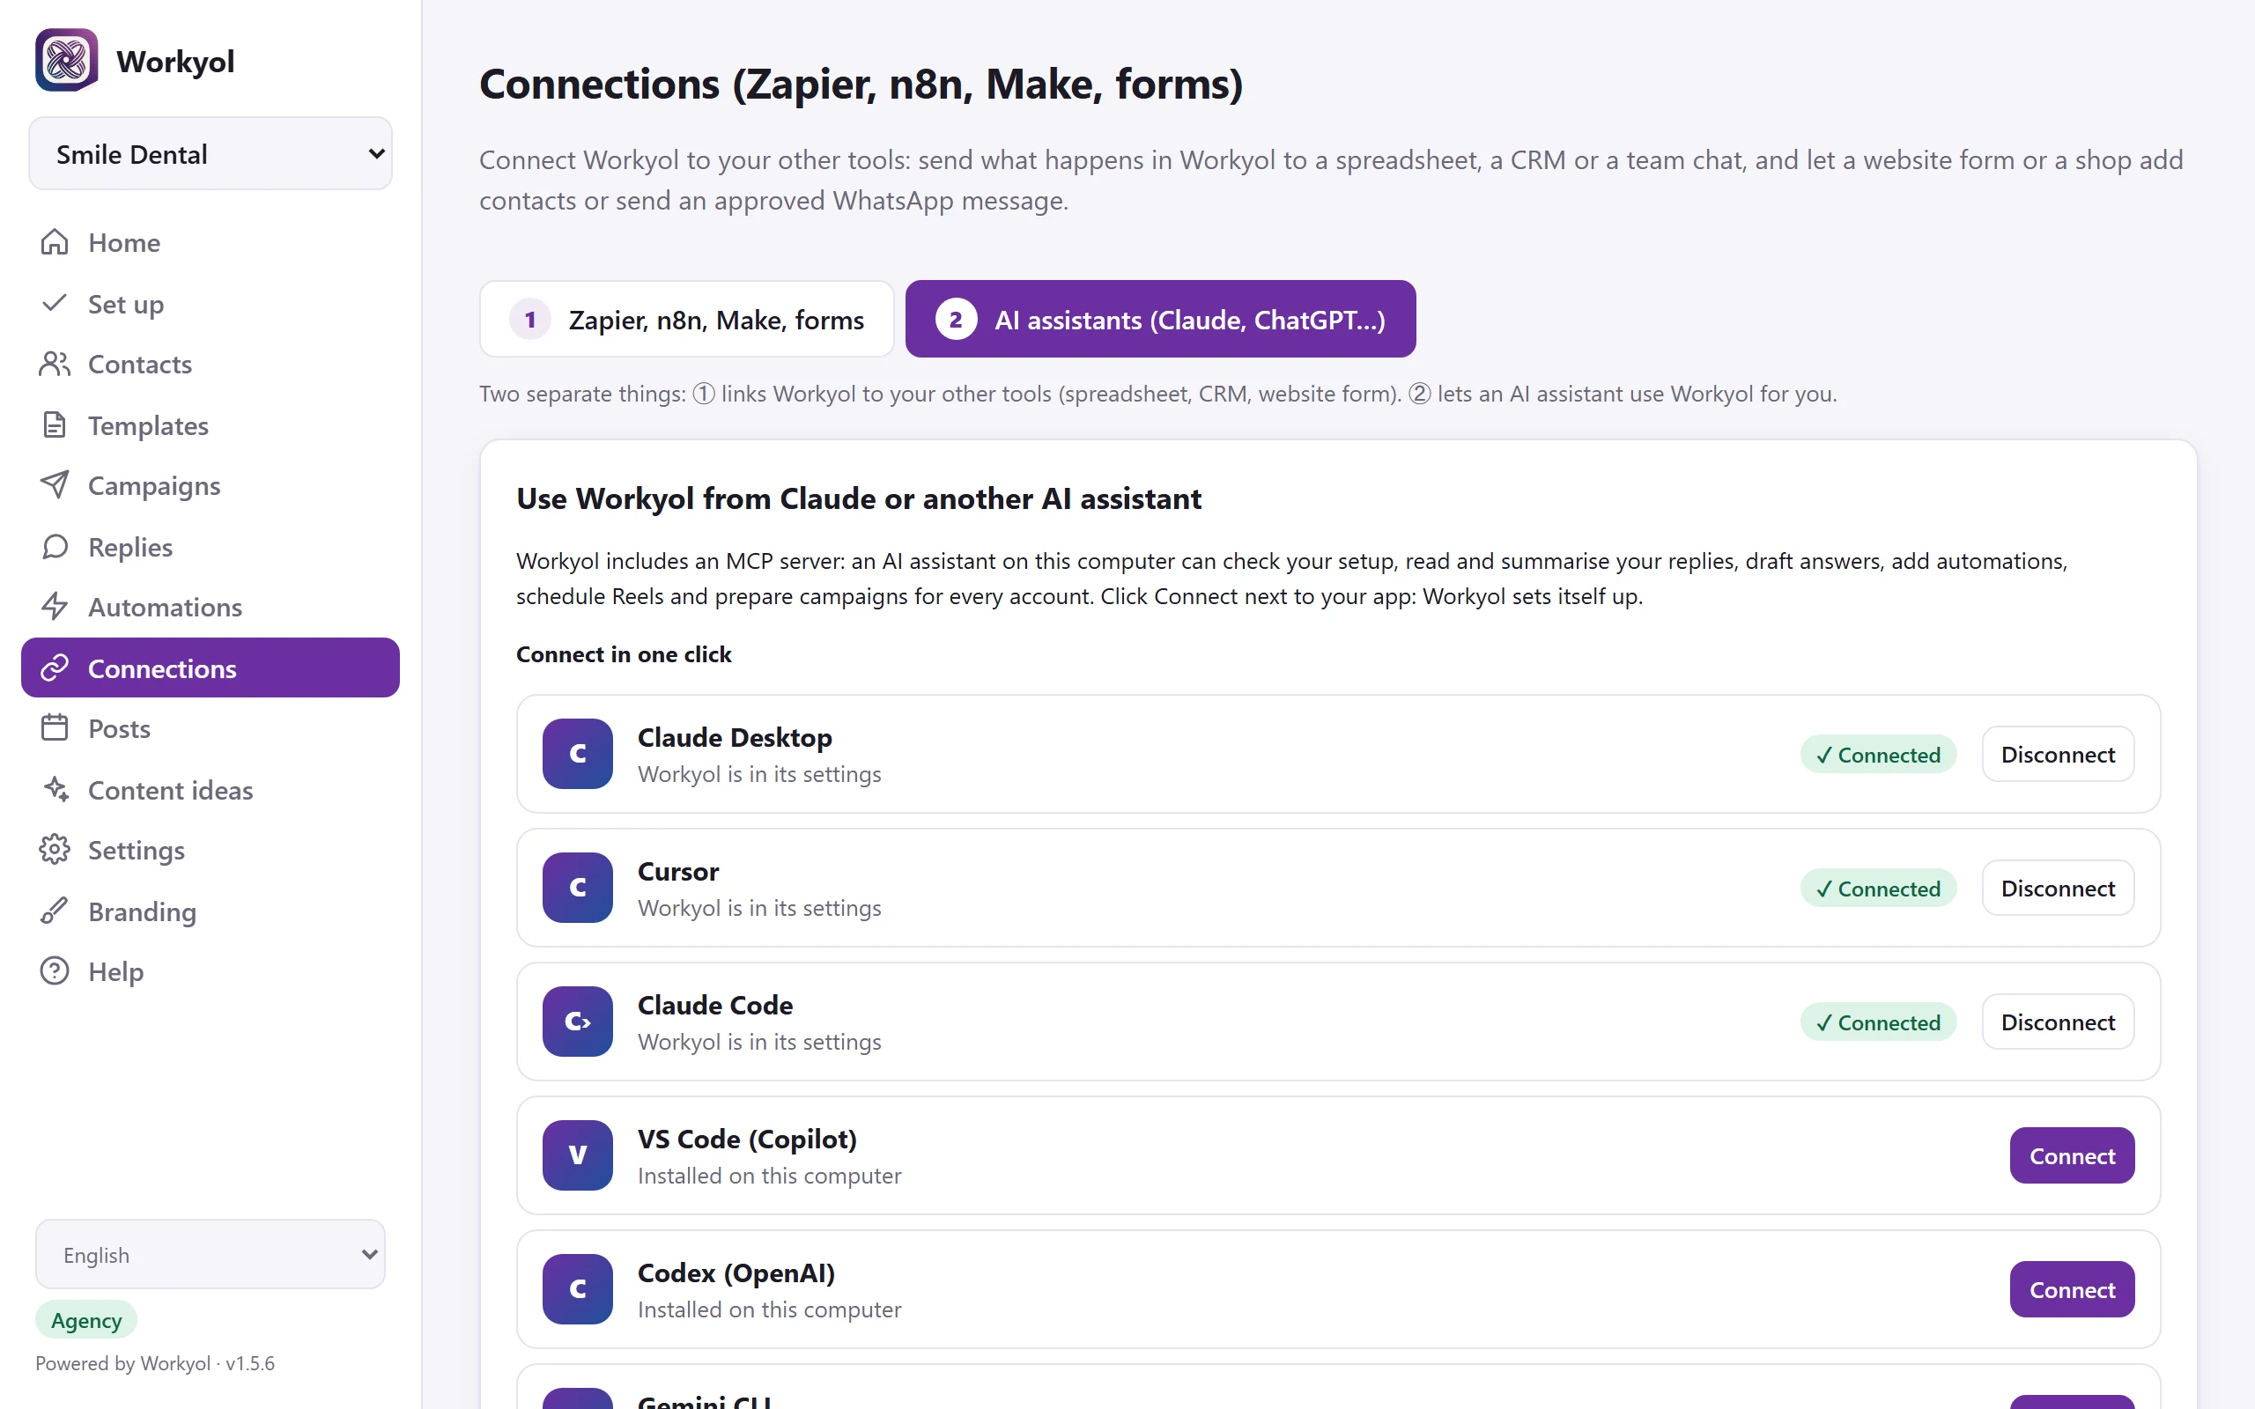2255x1409 pixels.
Task: Open the English language dropdown
Action: tap(211, 1254)
